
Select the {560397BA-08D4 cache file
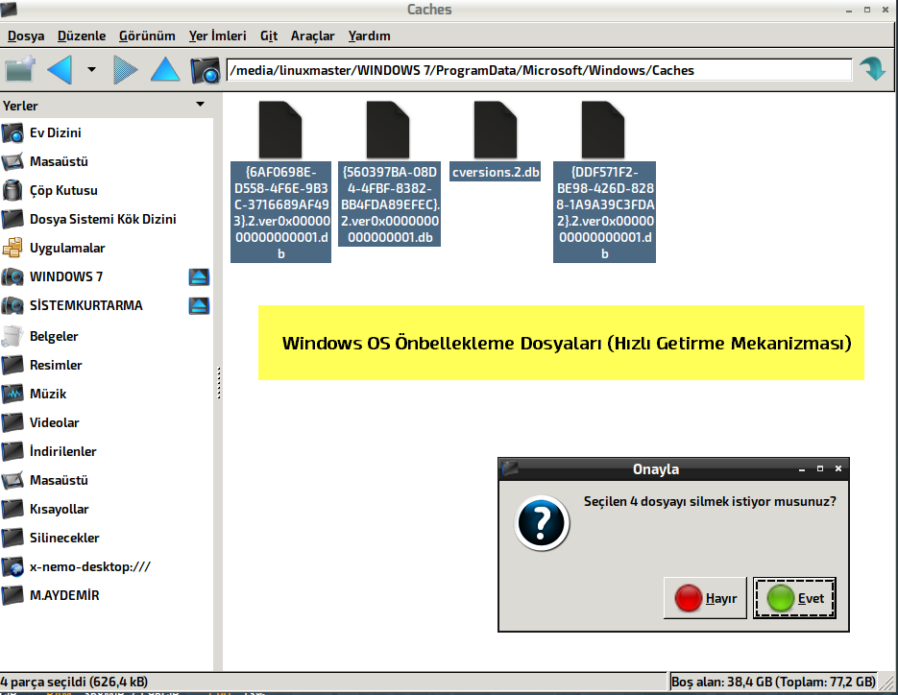[389, 174]
